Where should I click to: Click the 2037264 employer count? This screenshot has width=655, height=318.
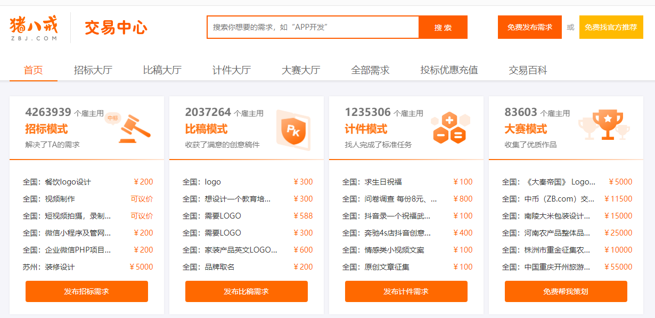pyautogui.click(x=208, y=112)
